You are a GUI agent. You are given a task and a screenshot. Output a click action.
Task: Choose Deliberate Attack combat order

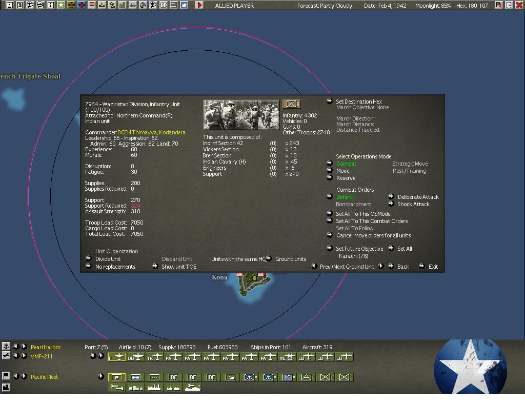coord(418,197)
